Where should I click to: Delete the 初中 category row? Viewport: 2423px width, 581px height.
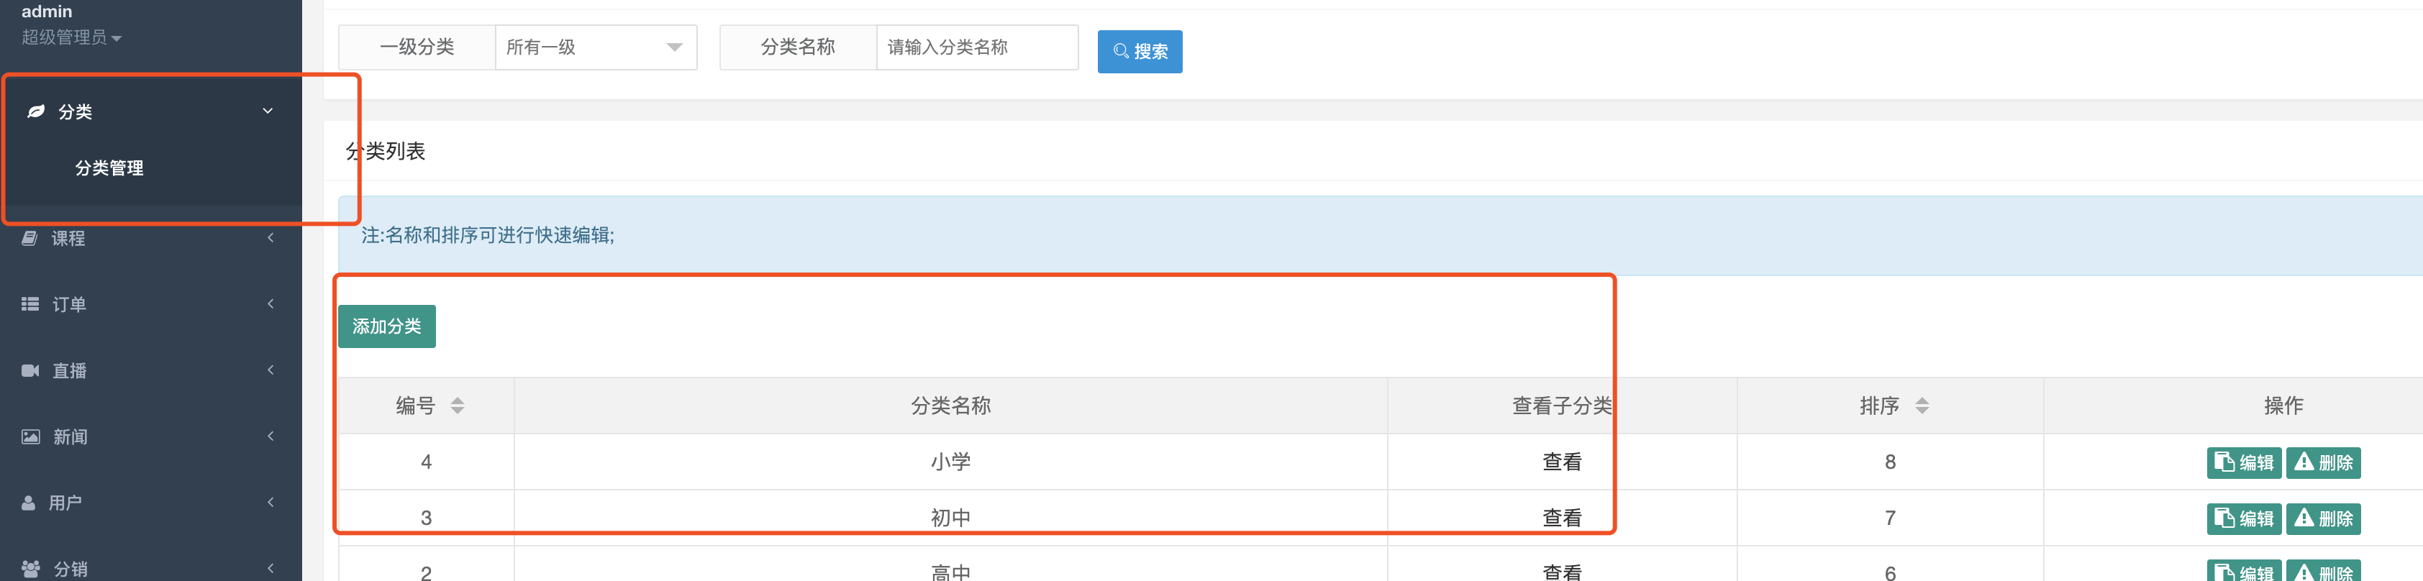click(x=2323, y=518)
